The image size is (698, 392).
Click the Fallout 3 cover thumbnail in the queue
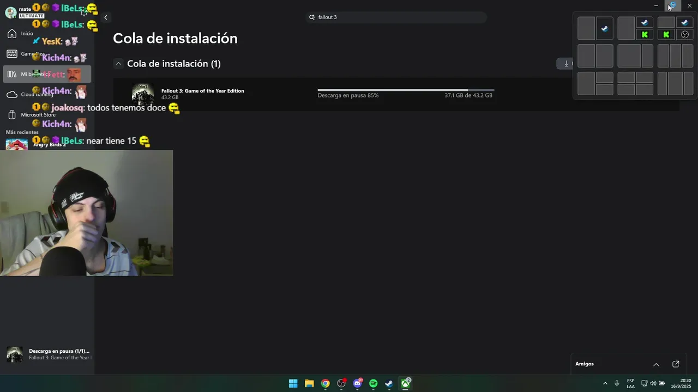[x=143, y=94]
